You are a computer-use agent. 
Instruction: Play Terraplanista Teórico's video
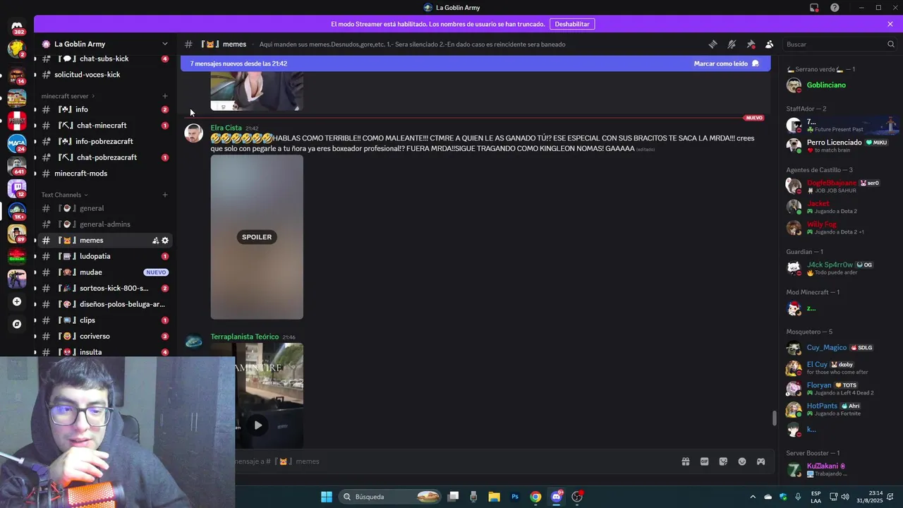click(257, 425)
